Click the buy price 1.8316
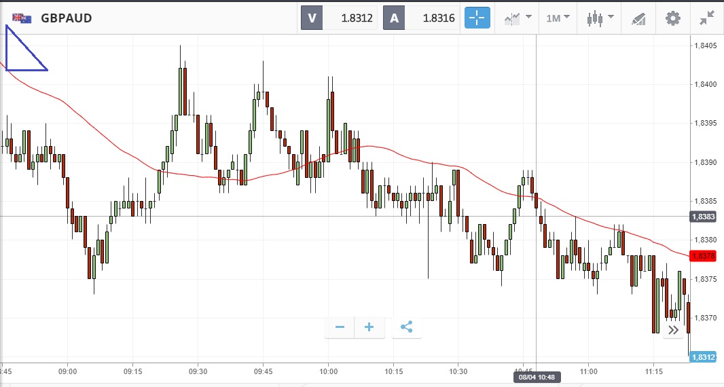Image resolution: width=724 pixels, height=387 pixels. click(439, 18)
